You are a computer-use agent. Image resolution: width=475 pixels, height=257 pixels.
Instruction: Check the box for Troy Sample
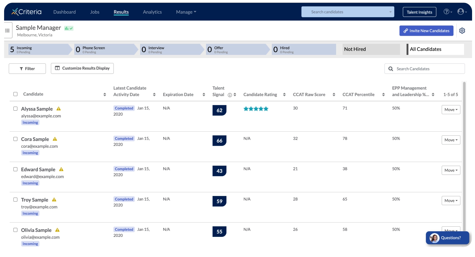tap(16, 200)
